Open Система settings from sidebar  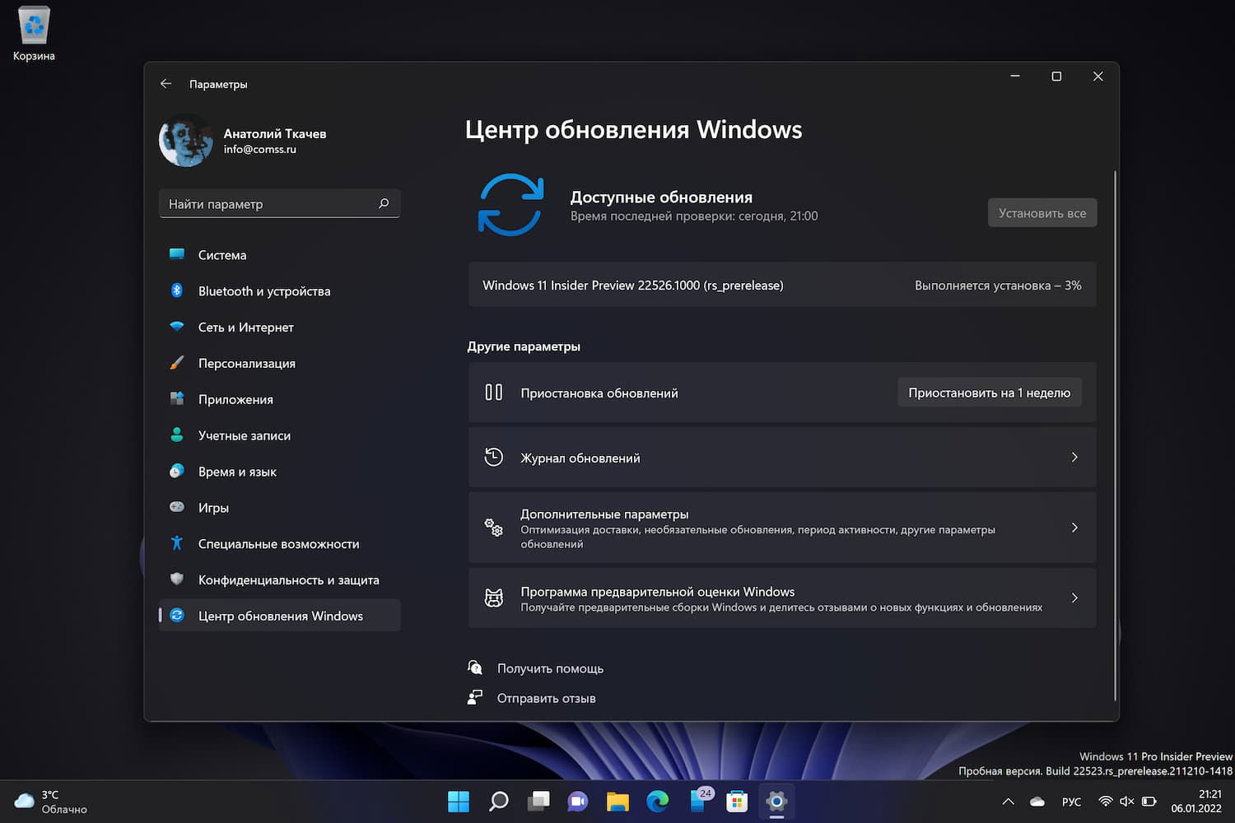pyautogui.click(x=222, y=255)
